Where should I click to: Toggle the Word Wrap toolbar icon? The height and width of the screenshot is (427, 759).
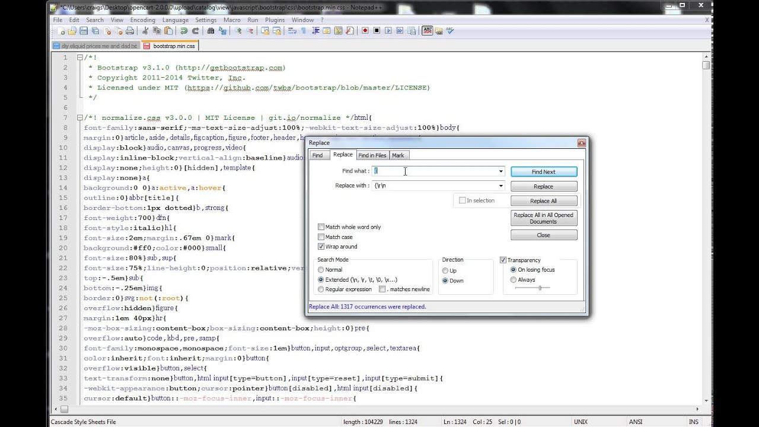click(292, 31)
